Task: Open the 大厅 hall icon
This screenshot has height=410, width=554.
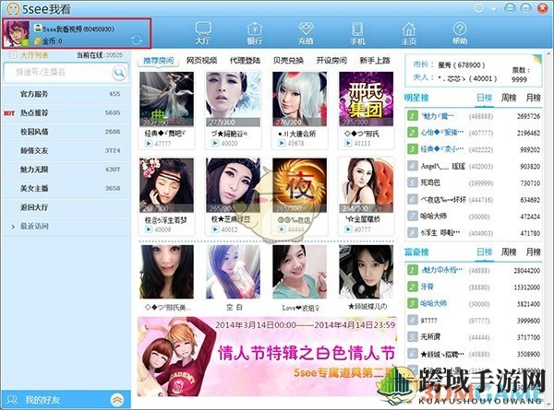Action: [x=203, y=33]
